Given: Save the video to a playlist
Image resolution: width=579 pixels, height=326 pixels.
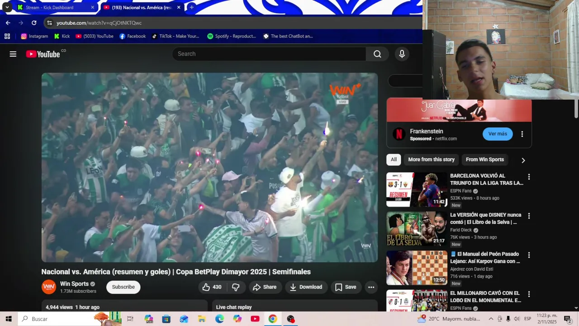Looking at the screenshot, I should [346, 287].
